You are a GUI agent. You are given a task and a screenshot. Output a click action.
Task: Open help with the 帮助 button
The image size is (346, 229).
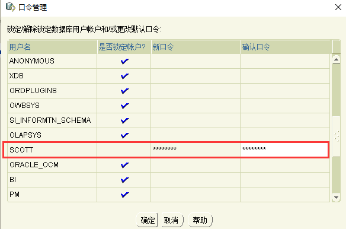[x=200, y=220]
